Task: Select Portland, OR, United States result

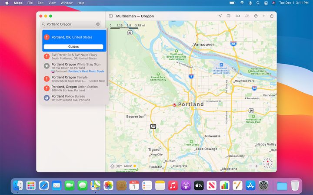Action: click(74, 37)
